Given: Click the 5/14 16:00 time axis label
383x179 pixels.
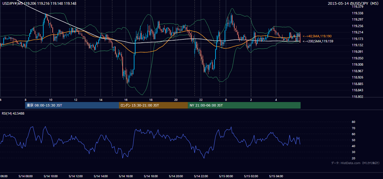Looking at the screenshot, I should tap(126, 176).
